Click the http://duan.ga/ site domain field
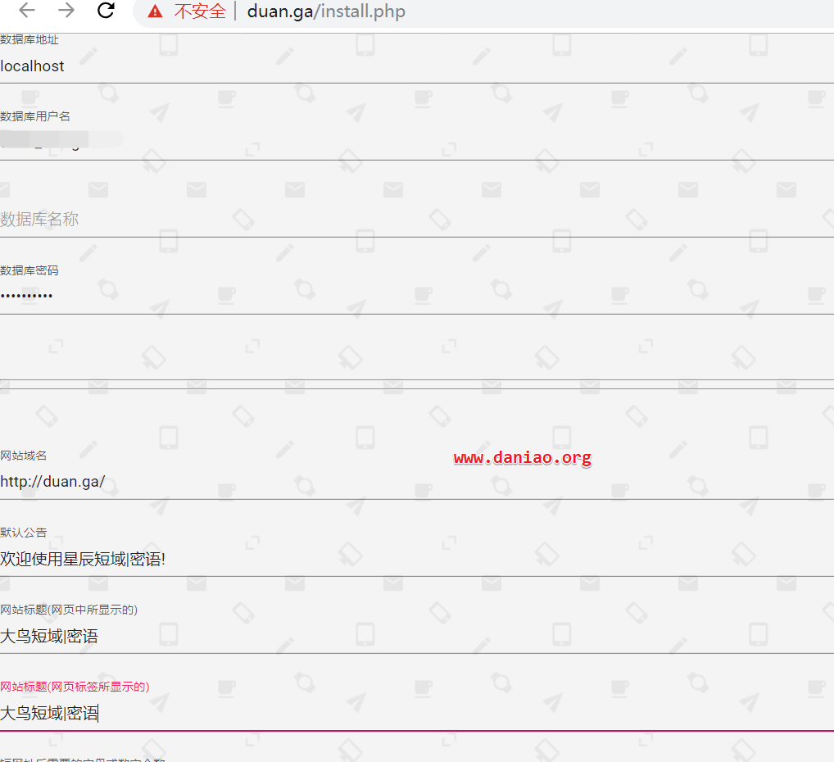 (x=328, y=482)
